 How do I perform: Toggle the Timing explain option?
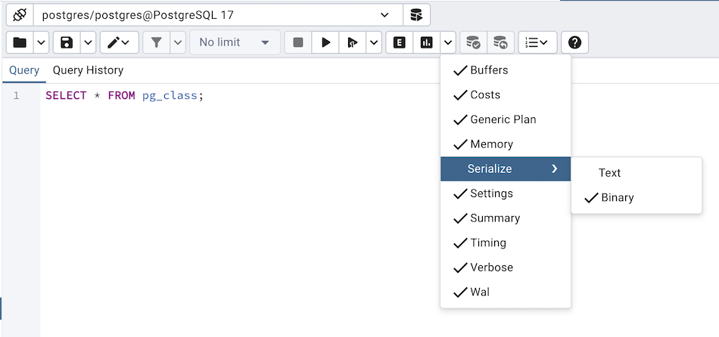click(488, 243)
